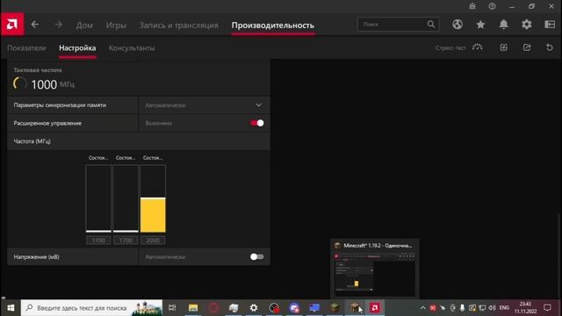Select the Производительность tab
The width and height of the screenshot is (562, 316).
[273, 25]
